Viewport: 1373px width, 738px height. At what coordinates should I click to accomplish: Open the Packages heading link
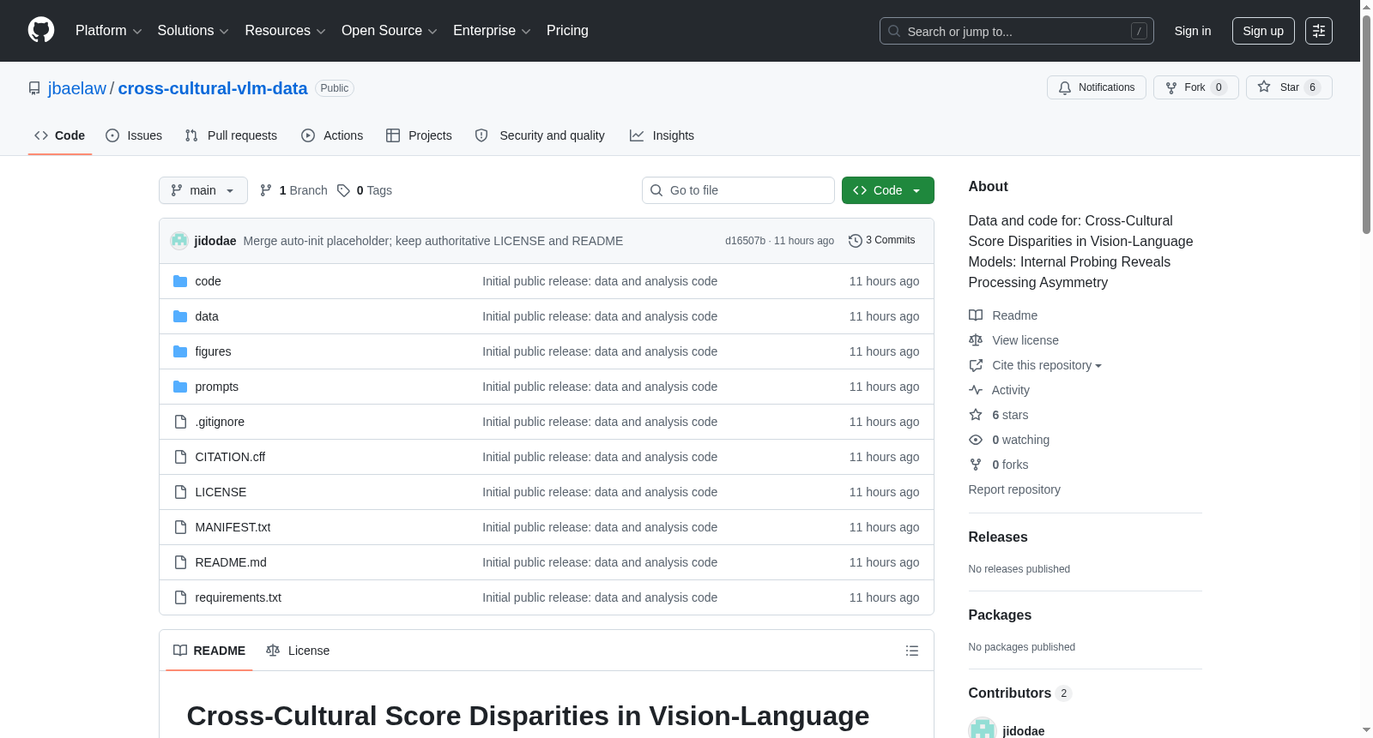point(1000,615)
